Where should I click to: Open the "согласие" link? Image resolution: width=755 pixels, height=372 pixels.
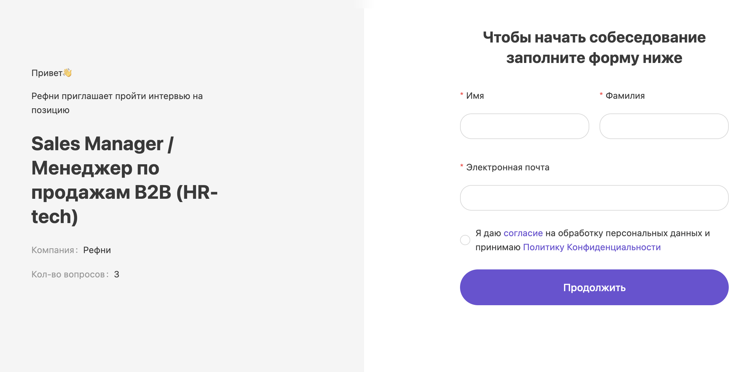pos(523,233)
